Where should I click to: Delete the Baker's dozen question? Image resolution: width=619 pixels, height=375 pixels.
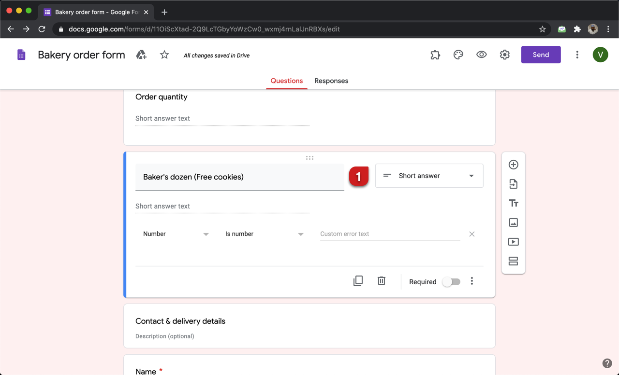coord(381,280)
